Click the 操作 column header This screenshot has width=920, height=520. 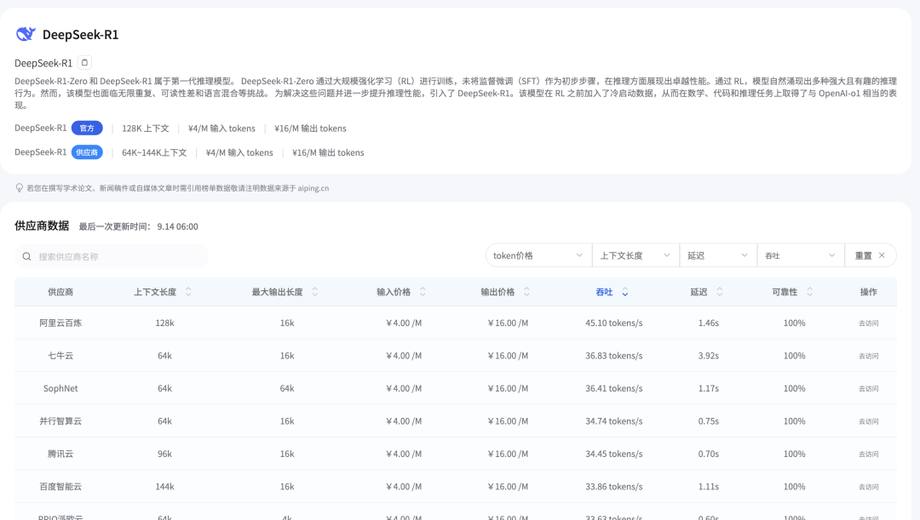pyautogui.click(x=868, y=292)
